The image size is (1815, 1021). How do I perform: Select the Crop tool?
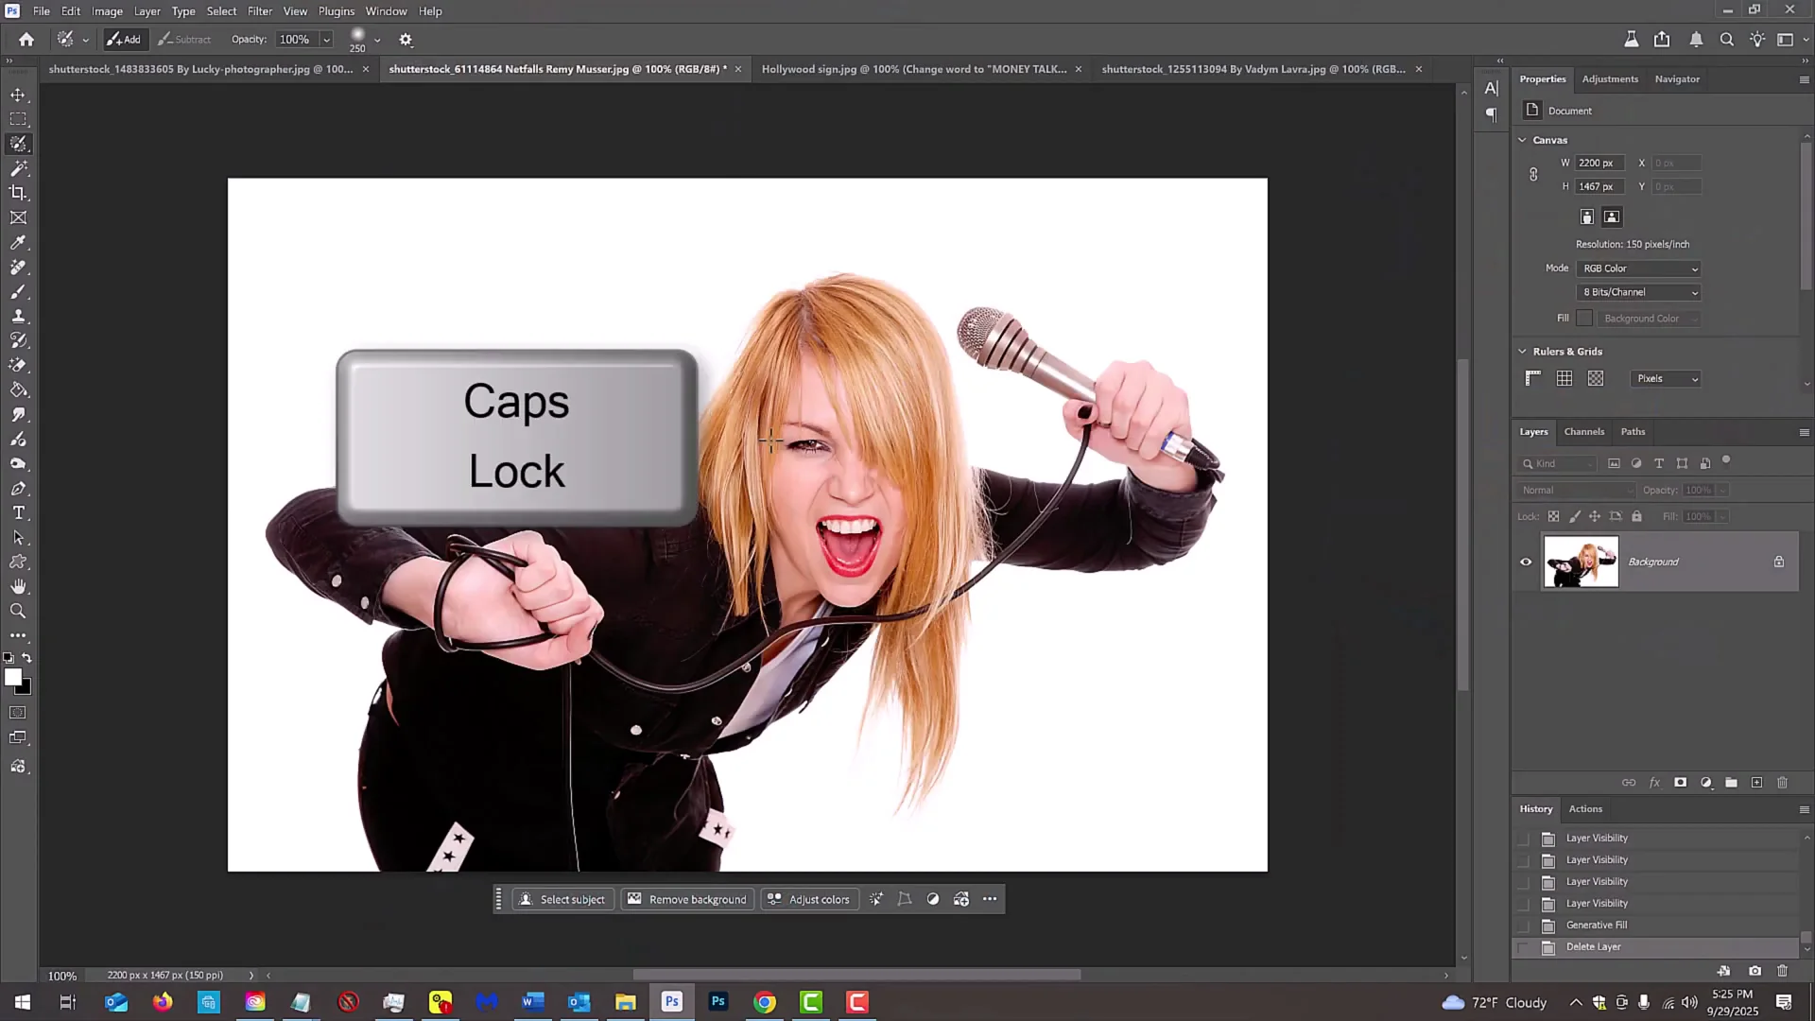(19, 193)
